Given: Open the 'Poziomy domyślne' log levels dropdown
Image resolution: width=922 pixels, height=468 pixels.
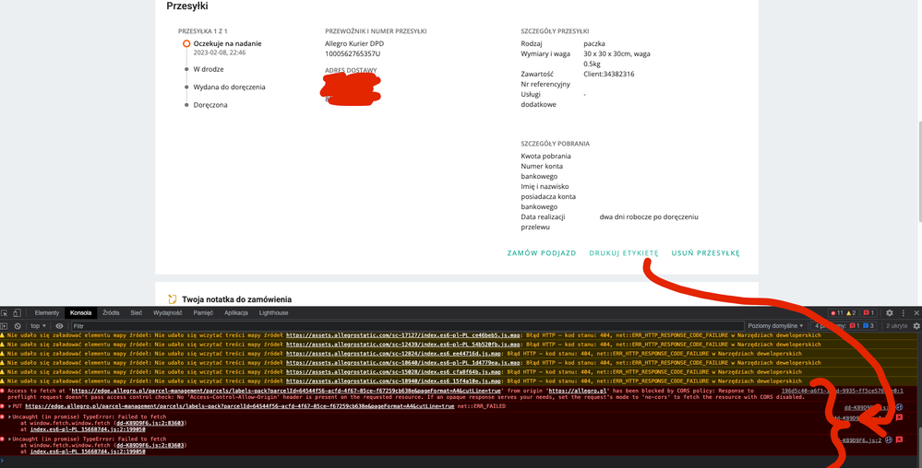Looking at the screenshot, I should tap(775, 325).
